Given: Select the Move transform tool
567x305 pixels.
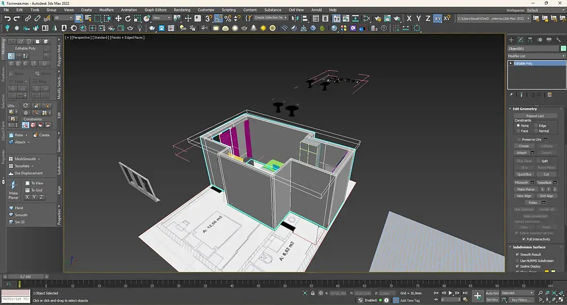Looking at the screenshot, I should [x=118, y=18].
